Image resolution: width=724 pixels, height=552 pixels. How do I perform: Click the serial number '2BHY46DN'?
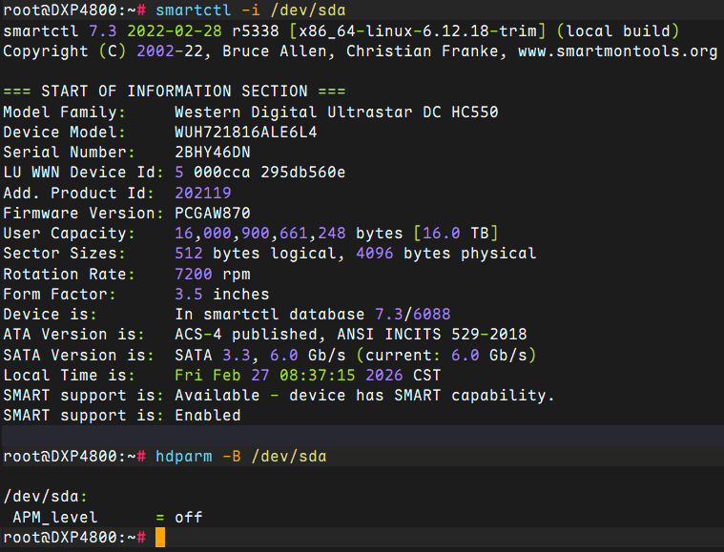[x=213, y=153]
